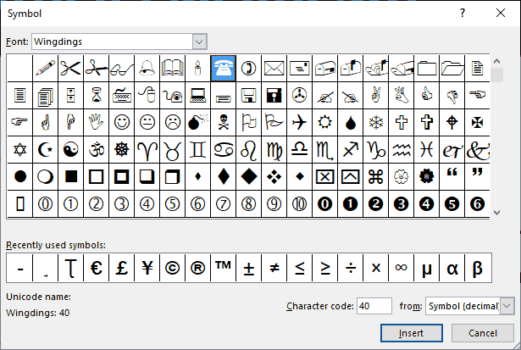Click the candle symbol

tap(197, 68)
